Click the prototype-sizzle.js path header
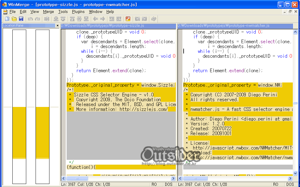The width and height of the screenshot is (300, 187). point(118,26)
